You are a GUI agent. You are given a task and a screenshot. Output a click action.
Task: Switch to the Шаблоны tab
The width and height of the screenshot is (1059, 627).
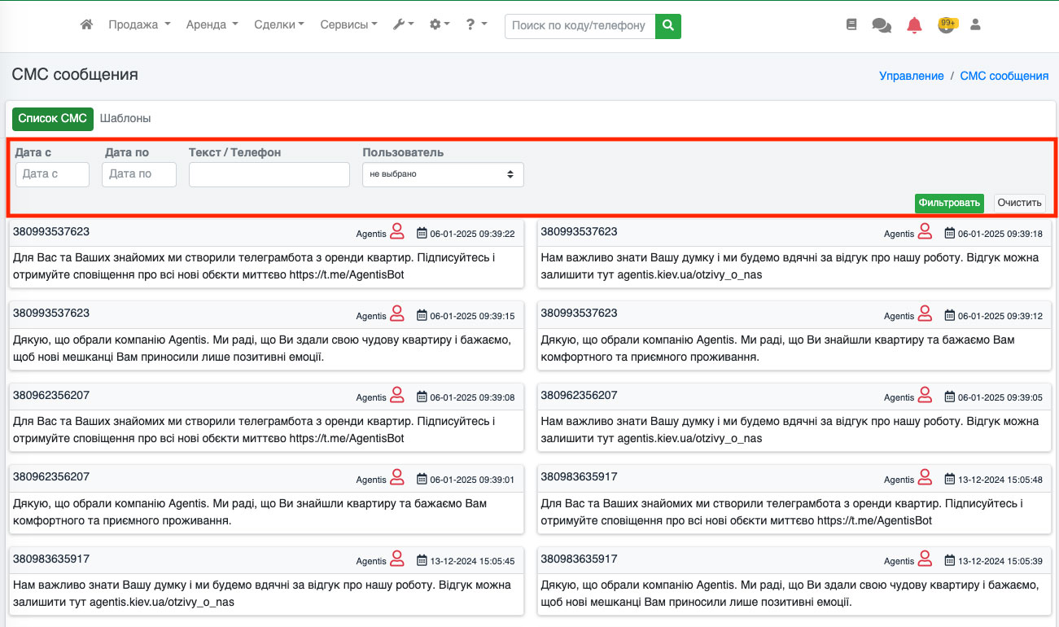125,119
